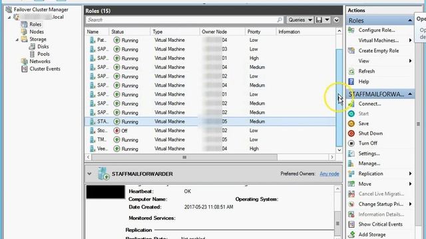Click the Pools tree icon
Viewport: 426px width, 239px height.
click(x=32, y=54)
